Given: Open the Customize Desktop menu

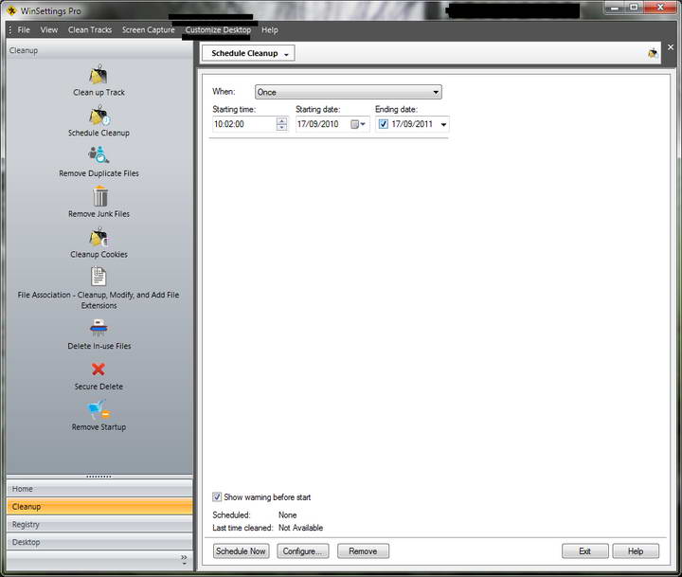Looking at the screenshot, I should pyautogui.click(x=218, y=30).
